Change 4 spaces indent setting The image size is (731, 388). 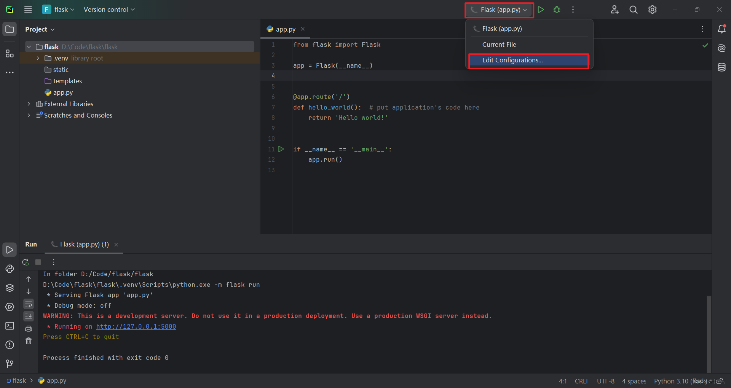point(634,381)
